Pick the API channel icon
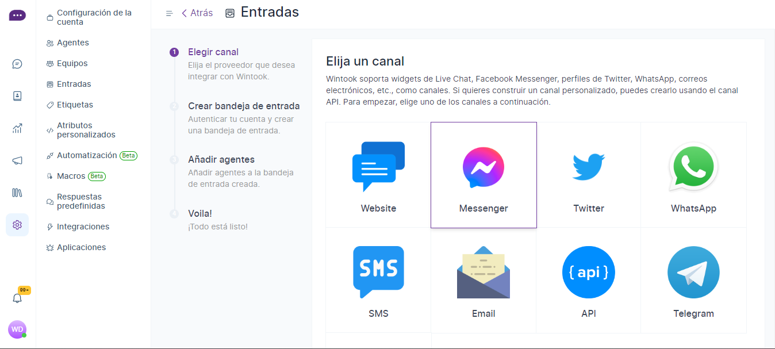This screenshot has height=349, width=775. (x=589, y=280)
